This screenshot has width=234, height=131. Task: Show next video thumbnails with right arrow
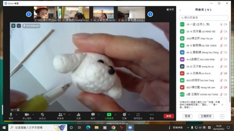tap(150, 14)
